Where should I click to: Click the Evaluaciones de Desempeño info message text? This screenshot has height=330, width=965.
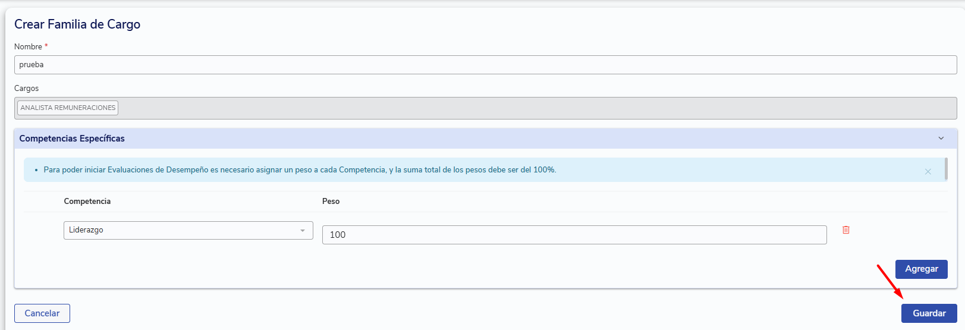coord(300,170)
